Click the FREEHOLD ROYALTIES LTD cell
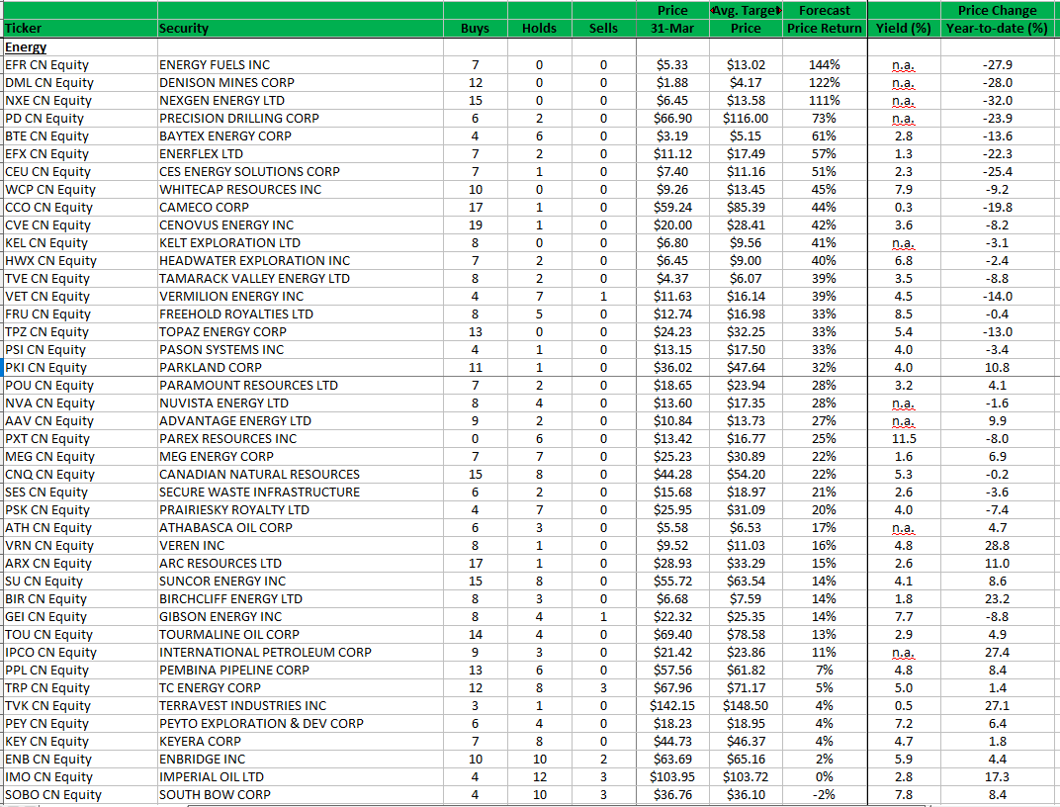Image resolution: width=1060 pixels, height=807 pixels. pos(301,314)
